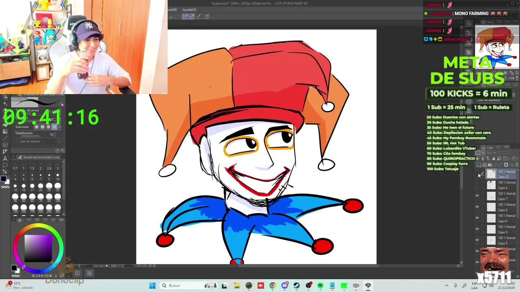Hide layer Capa 7
Screen dimensions: 520x292
[x=477, y=196]
